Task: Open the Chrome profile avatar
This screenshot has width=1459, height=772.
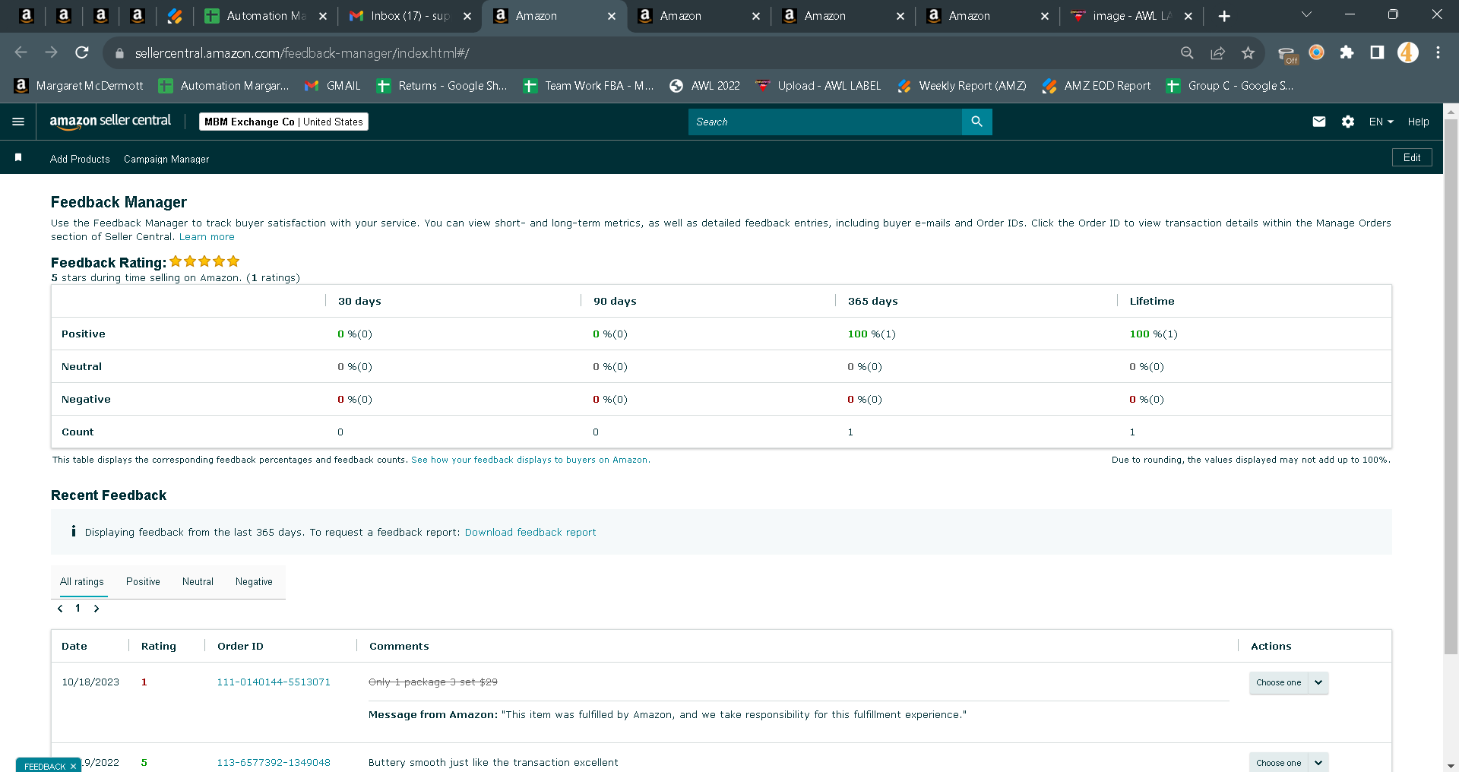Action: tap(1408, 52)
